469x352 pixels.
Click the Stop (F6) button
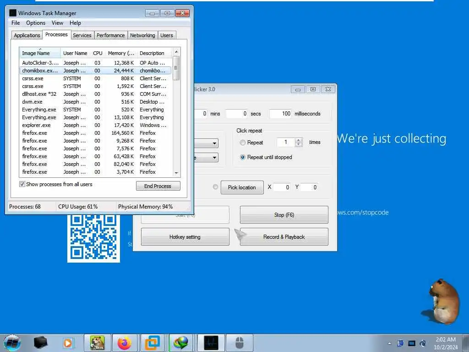(284, 214)
